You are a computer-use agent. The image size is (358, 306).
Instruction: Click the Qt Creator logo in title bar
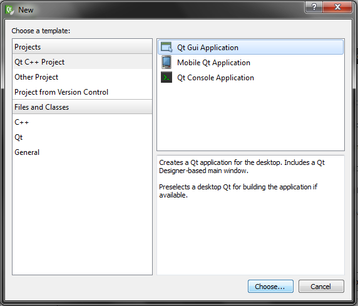pyautogui.click(x=10, y=10)
